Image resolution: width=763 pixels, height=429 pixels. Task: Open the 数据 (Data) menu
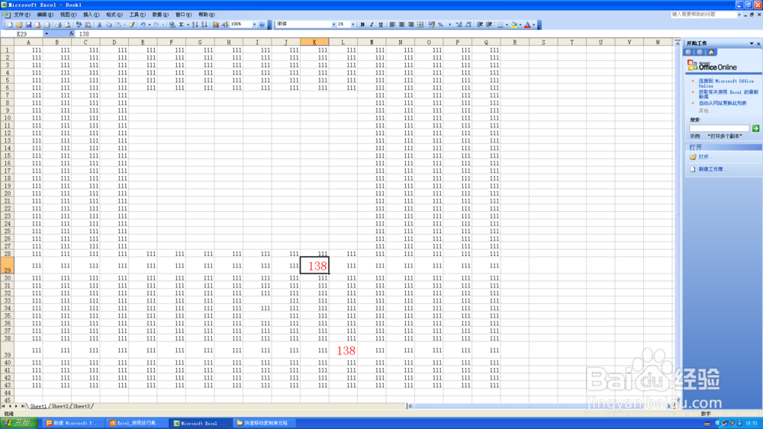[x=160, y=14]
